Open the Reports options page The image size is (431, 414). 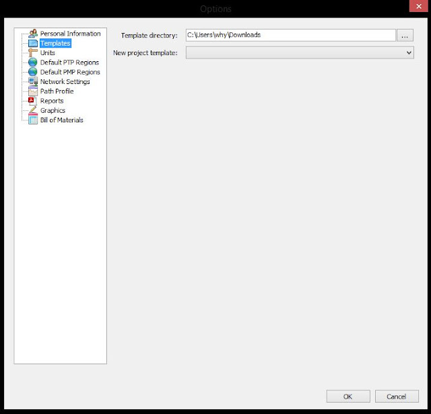pyautogui.click(x=52, y=101)
